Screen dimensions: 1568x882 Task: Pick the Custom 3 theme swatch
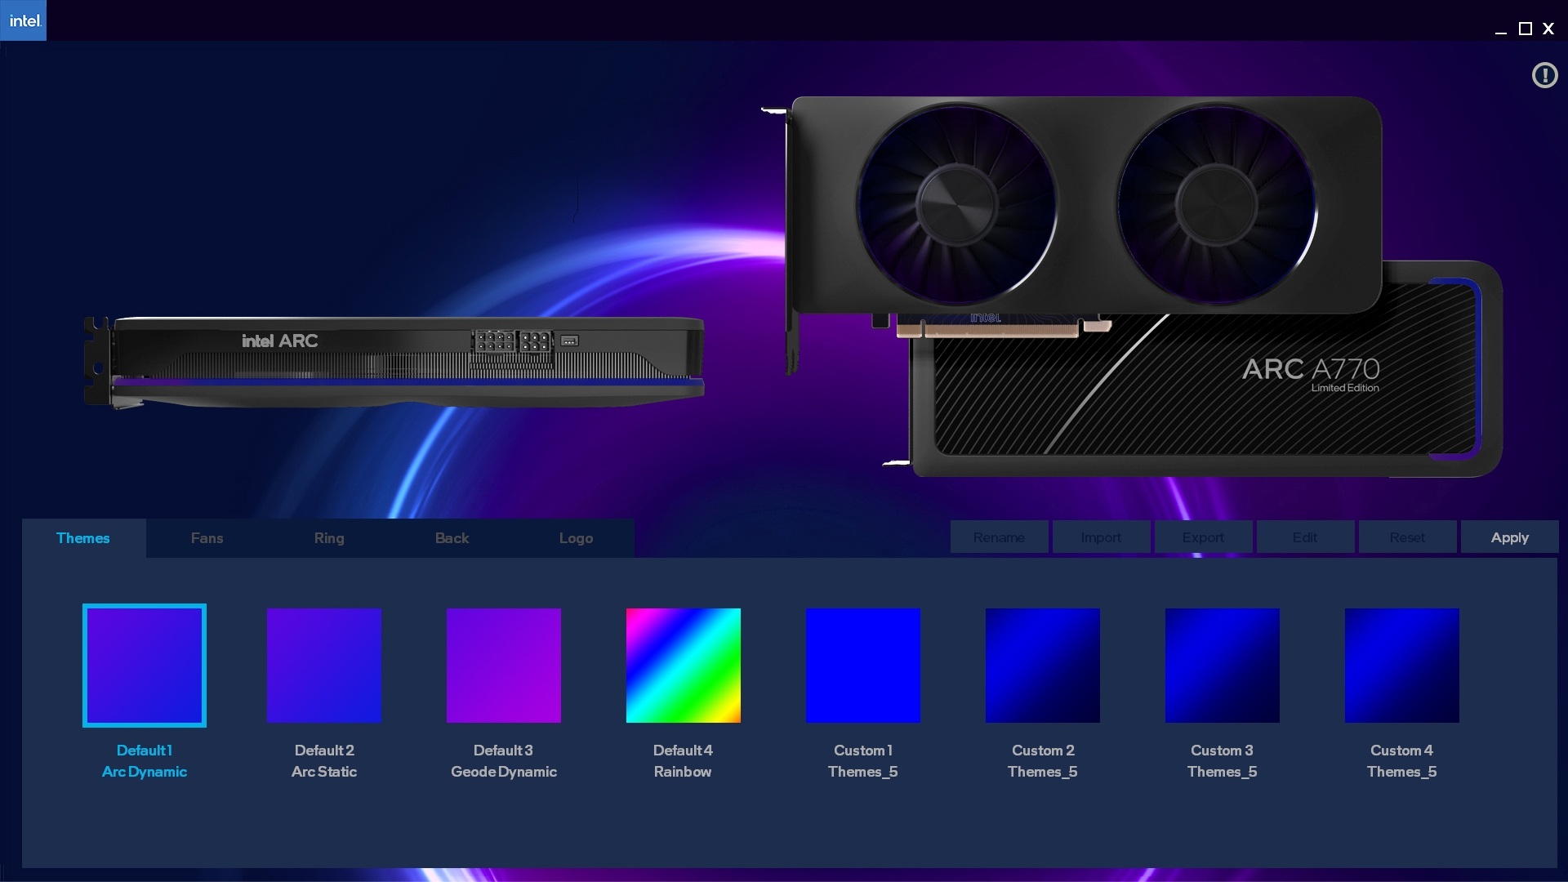(x=1223, y=666)
